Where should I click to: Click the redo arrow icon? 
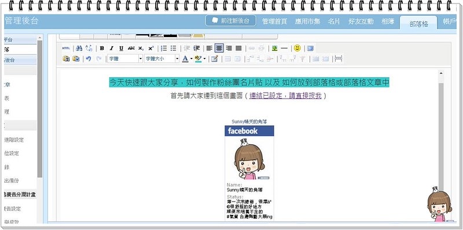pyautogui.click(x=98, y=59)
